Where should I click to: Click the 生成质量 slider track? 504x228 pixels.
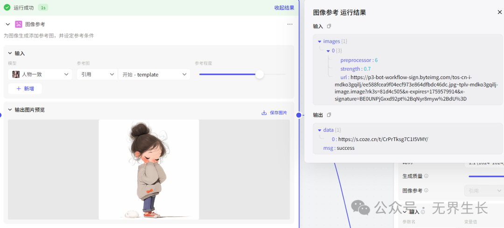click(486, 176)
